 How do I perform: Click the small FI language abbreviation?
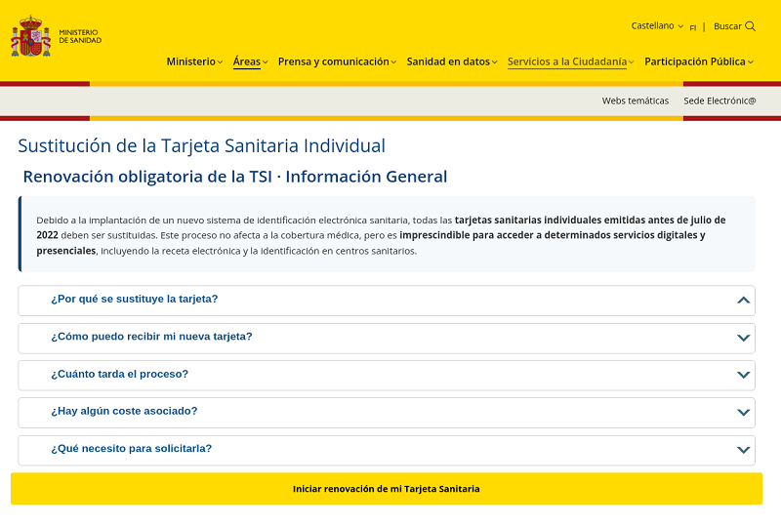[692, 28]
